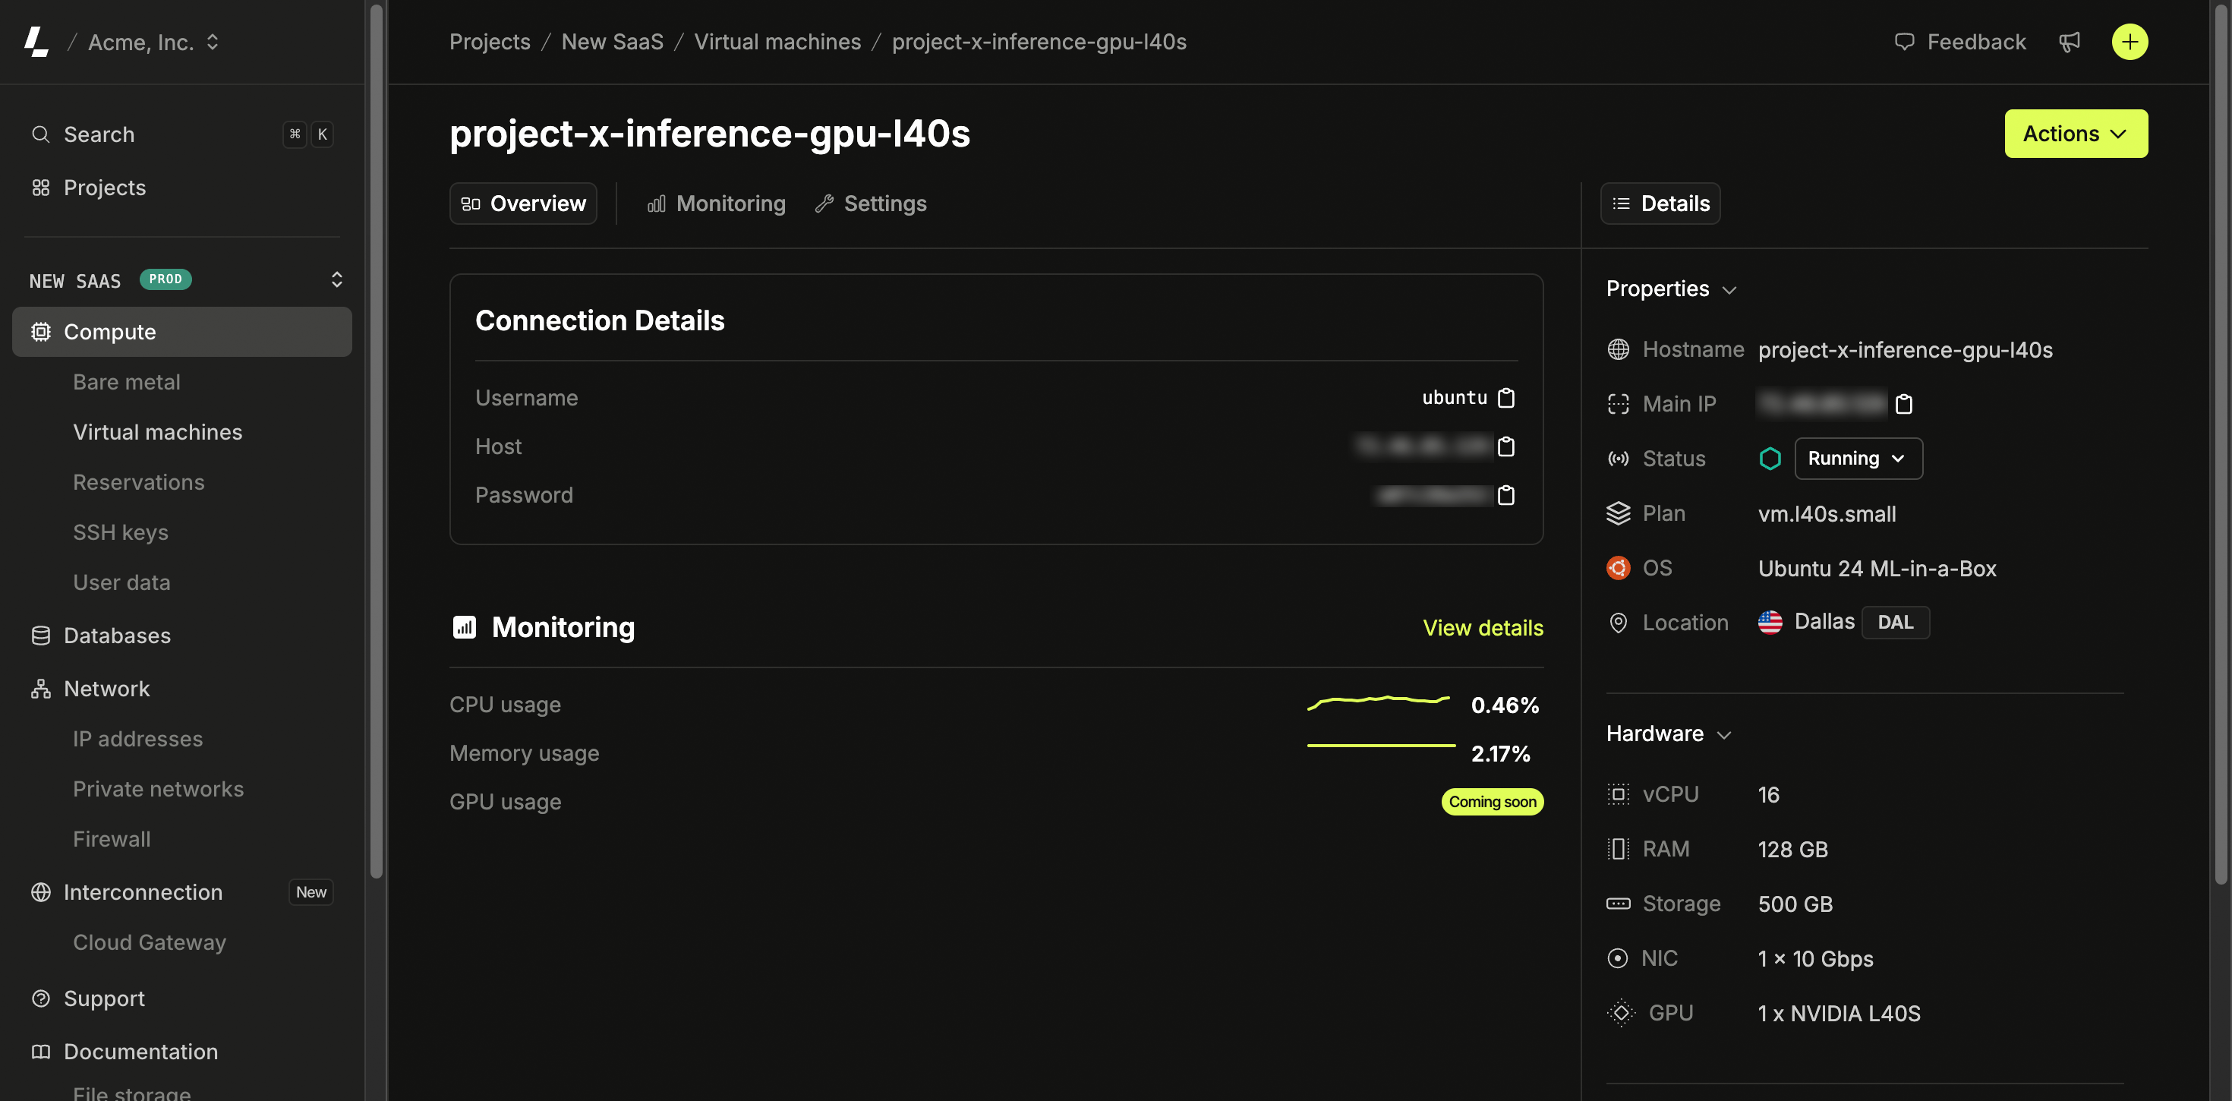The height and width of the screenshot is (1101, 2232).
Task: Click the CPU usage sparkline graph
Action: pos(1380,702)
